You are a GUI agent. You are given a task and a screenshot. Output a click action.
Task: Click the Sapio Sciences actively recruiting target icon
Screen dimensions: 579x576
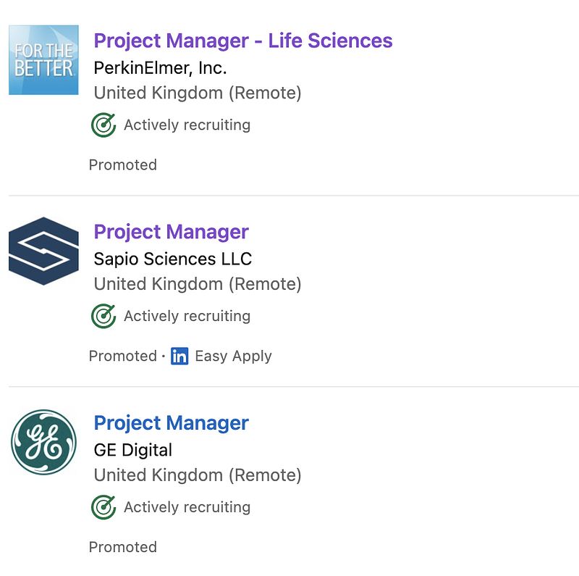(103, 317)
